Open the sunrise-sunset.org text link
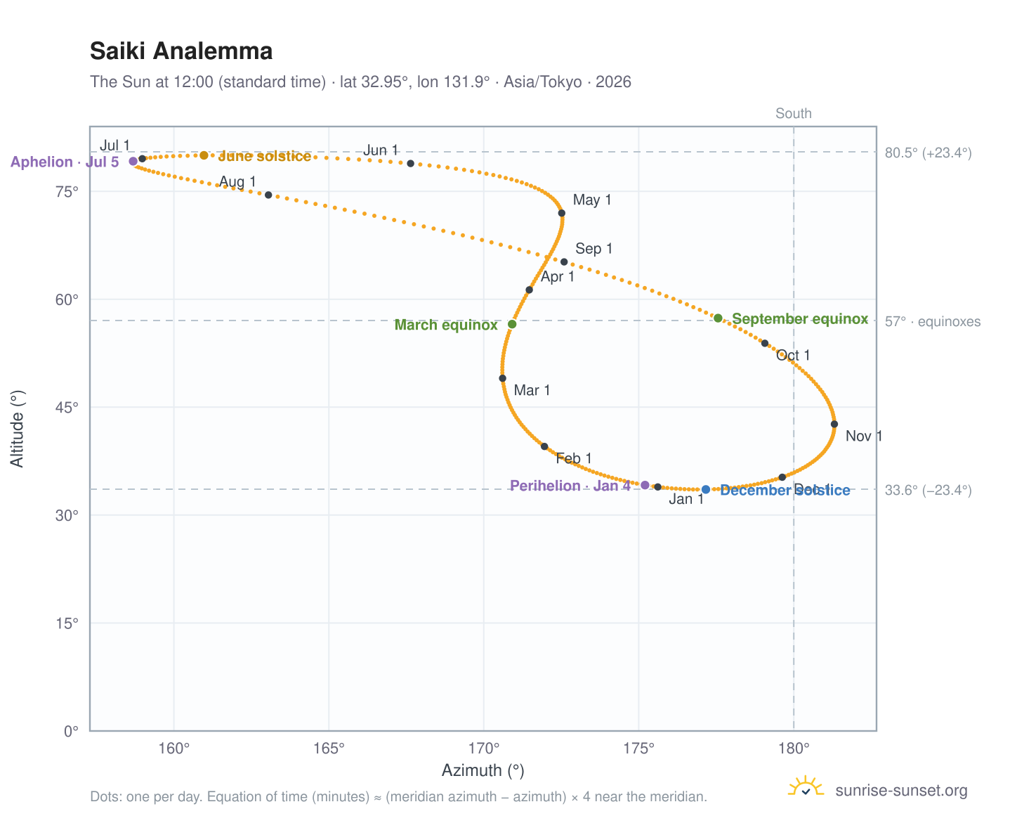The width and height of the screenshot is (1017, 835). pos(901,791)
